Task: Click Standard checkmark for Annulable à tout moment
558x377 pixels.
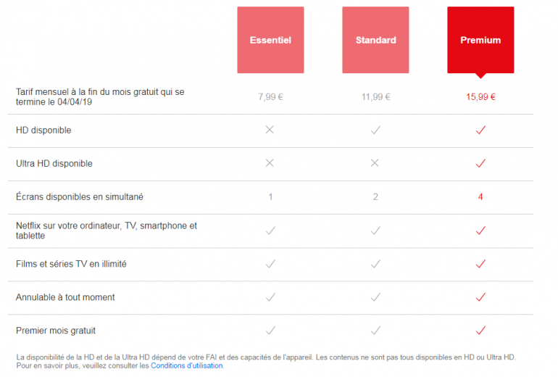Action: coord(375,297)
